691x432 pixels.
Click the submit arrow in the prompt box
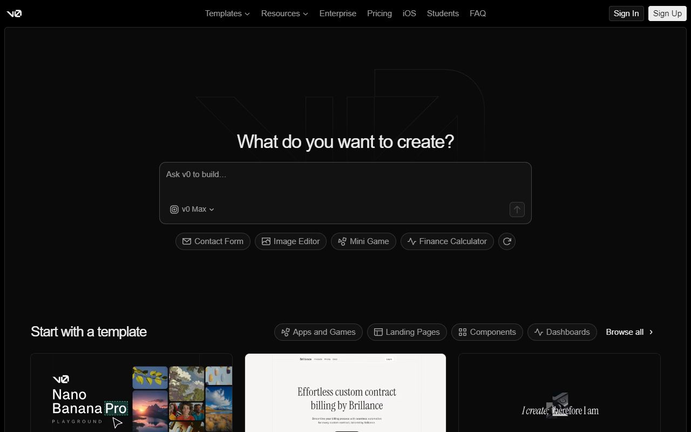pos(517,210)
